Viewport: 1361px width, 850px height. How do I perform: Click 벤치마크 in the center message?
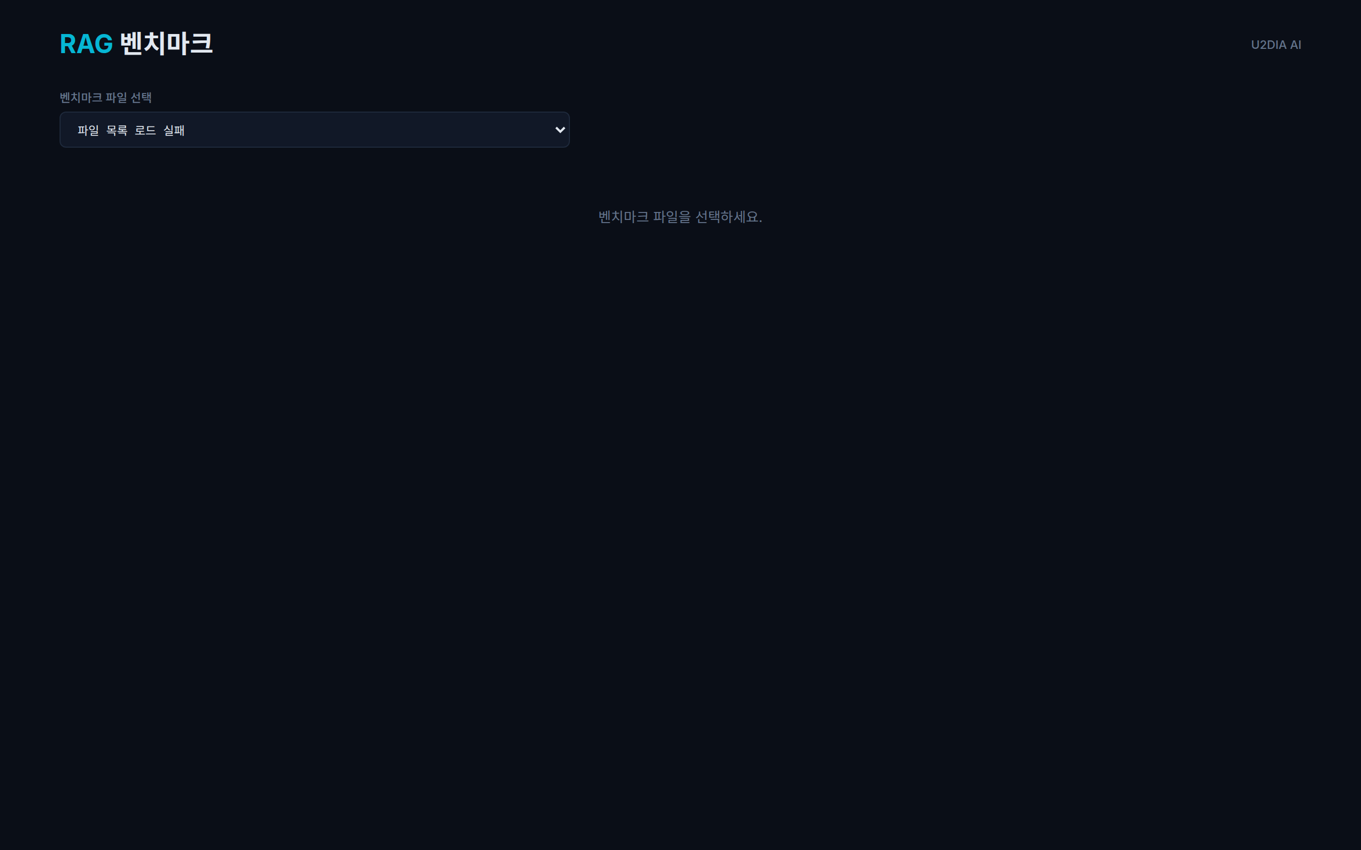pos(624,217)
